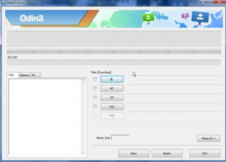This screenshot has width=226, height=162.
Task: Click the Start button
Action: point(134,153)
